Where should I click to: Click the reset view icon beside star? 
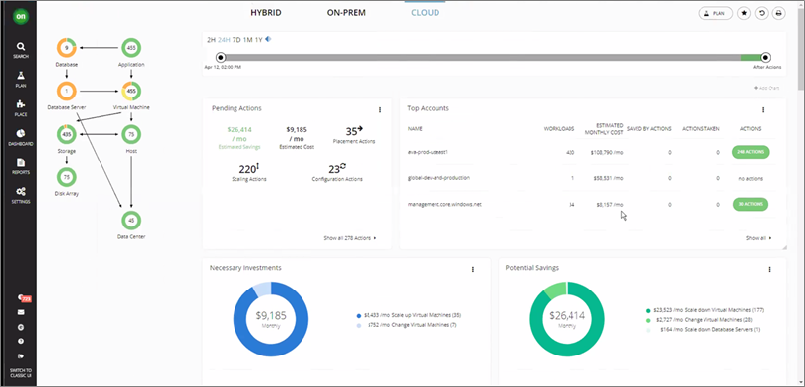click(x=762, y=14)
